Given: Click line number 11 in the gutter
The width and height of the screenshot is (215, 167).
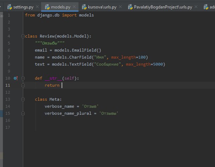Looking at the screenshot, I should tap(8, 85).
